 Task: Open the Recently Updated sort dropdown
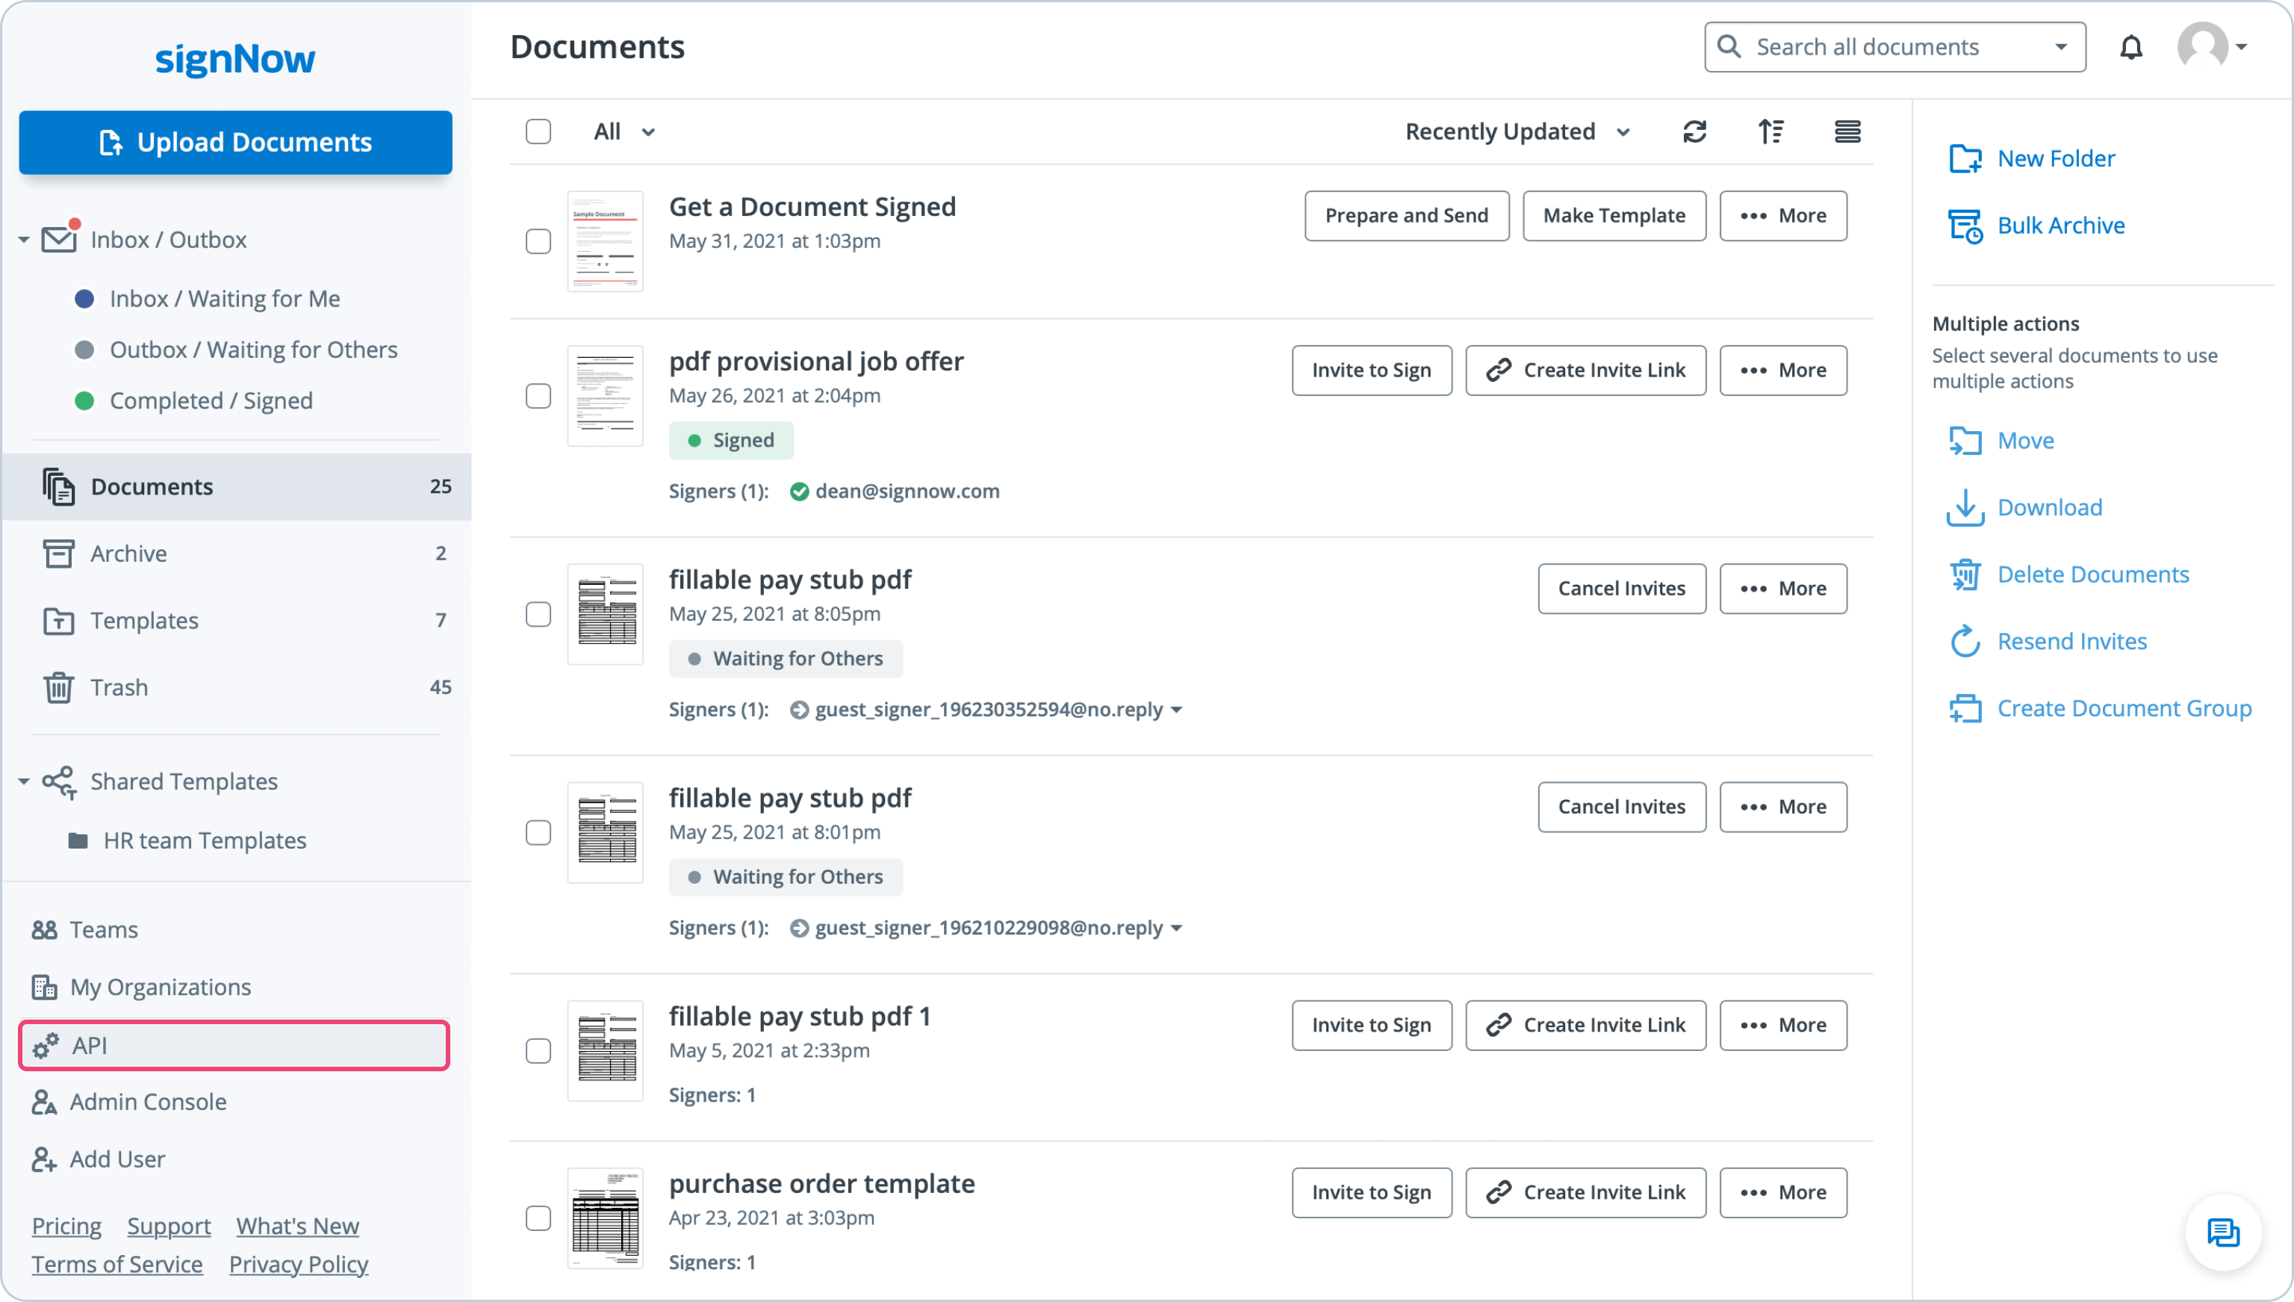[x=1517, y=132]
